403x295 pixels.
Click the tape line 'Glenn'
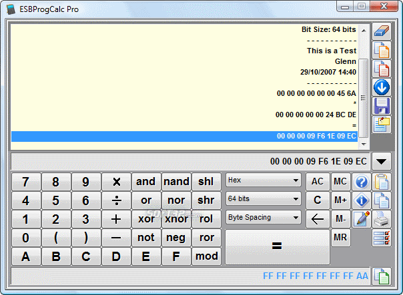346,61
